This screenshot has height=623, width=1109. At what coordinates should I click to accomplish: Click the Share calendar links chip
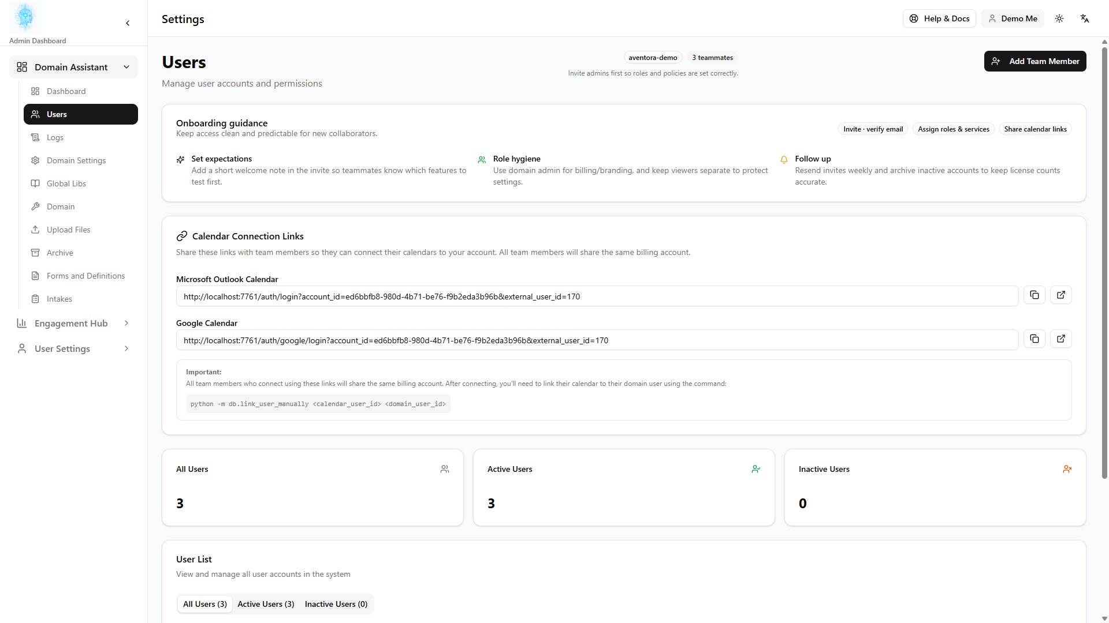point(1036,129)
